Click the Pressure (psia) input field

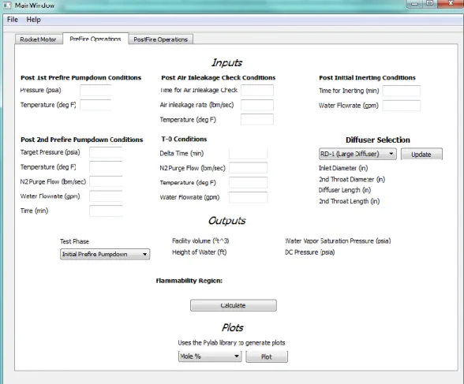point(95,90)
